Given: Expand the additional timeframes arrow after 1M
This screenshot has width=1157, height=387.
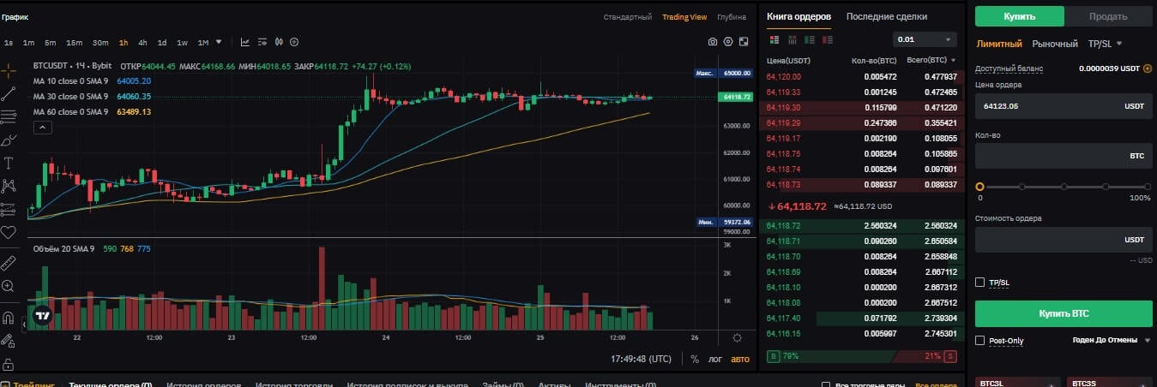Looking at the screenshot, I should [220, 42].
